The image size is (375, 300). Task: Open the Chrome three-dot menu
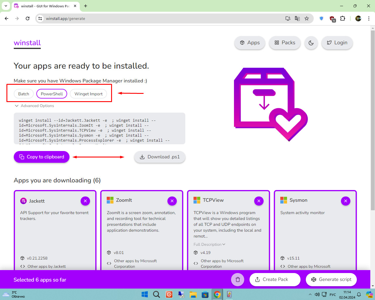tap(369, 18)
